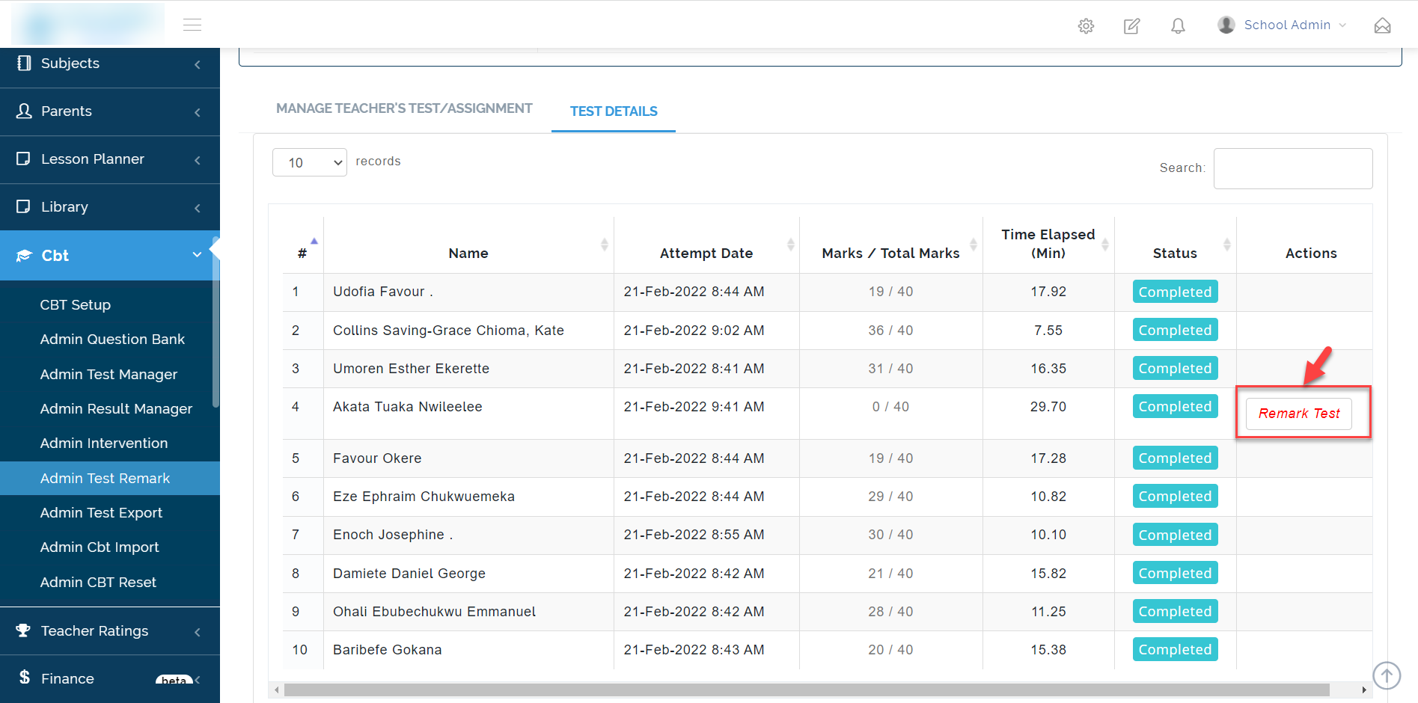Switch to Manage Teacher's Test/Assignment tab
Screen dimensions: 1418x703
404,109
